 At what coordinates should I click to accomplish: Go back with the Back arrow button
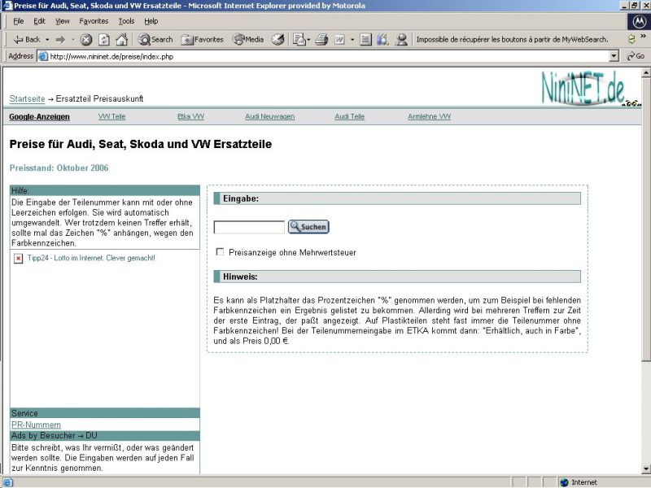pos(27,39)
